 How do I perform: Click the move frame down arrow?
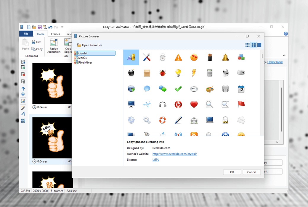click(x=23, y=94)
